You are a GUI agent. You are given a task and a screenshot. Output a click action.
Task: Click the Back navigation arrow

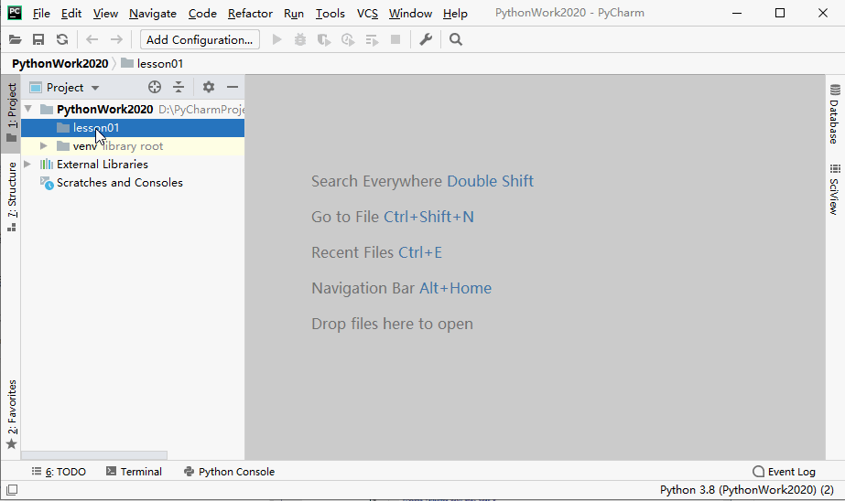[92, 39]
